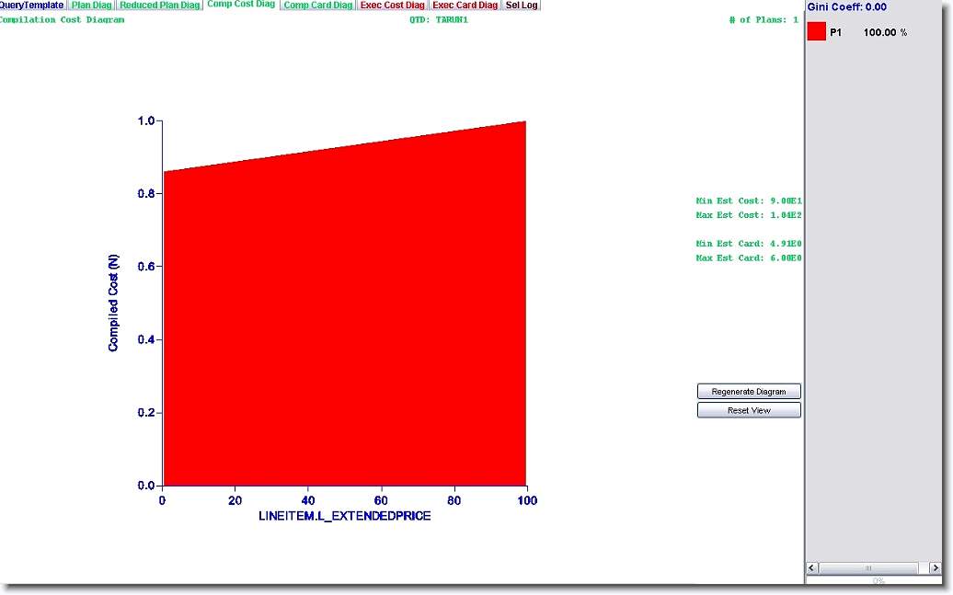Click the Gini Coeff value label
The height and width of the screenshot is (595, 953).
pos(846,7)
